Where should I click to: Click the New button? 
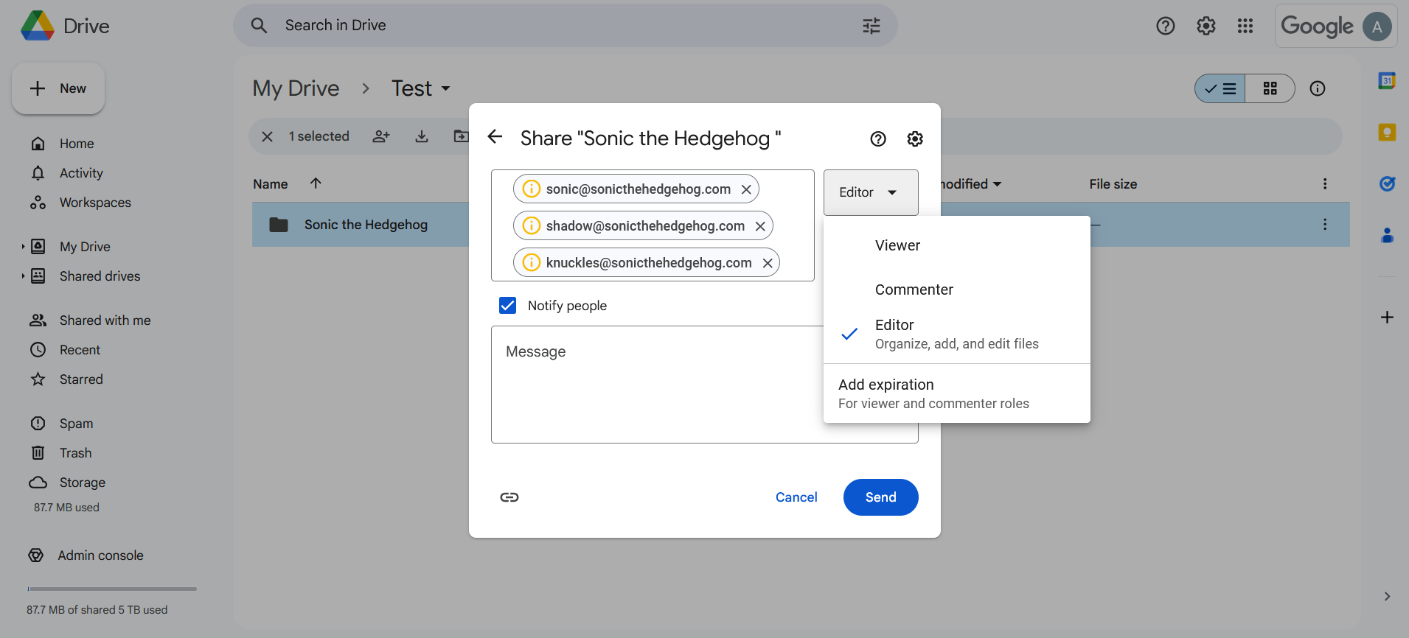[x=58, y=88]
